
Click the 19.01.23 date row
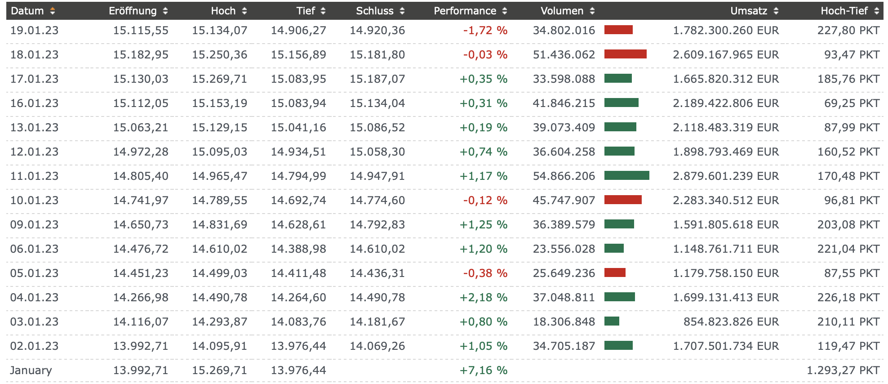tap(35, 31)
